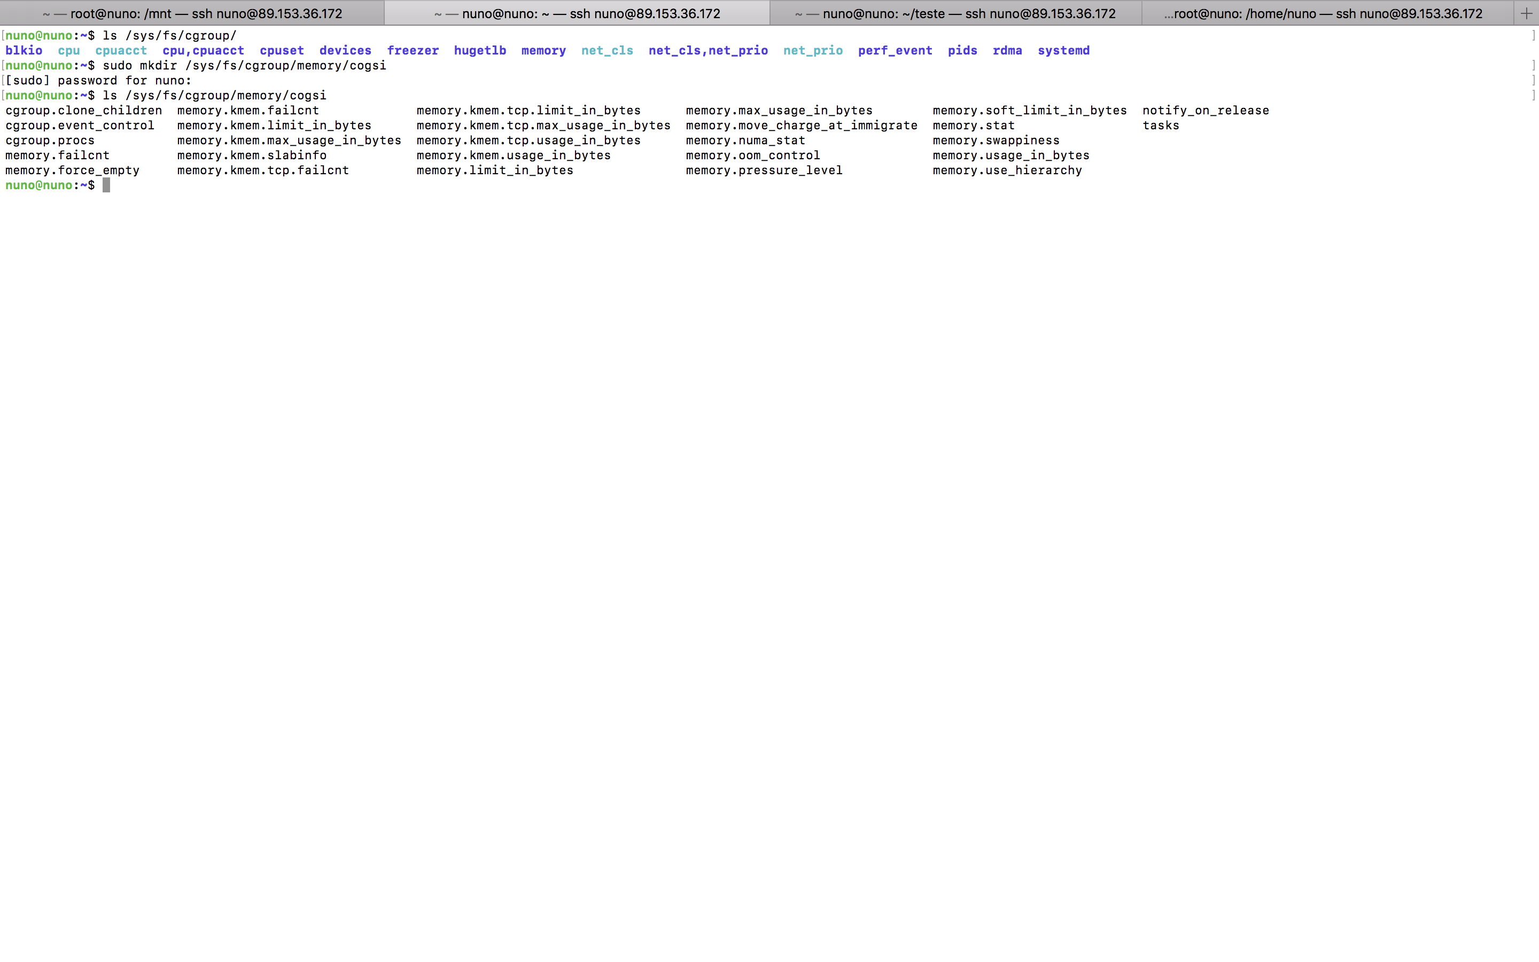
Task: Add a new terminal tab with plus icon
Action: pyautogui.click(x=1526, y=13)
